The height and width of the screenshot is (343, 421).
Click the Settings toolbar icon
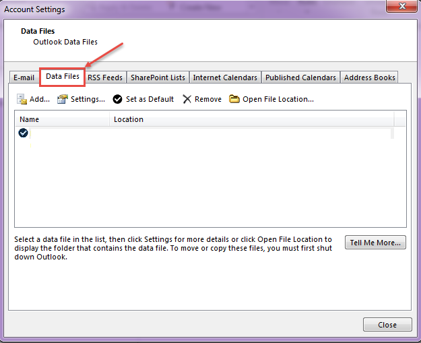pos(62,99)
